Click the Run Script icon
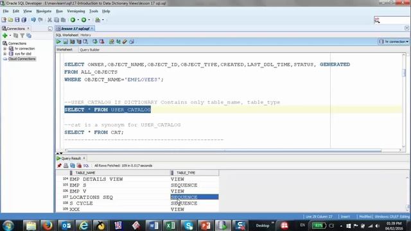The image size is (411, 231). click(66, 42)
